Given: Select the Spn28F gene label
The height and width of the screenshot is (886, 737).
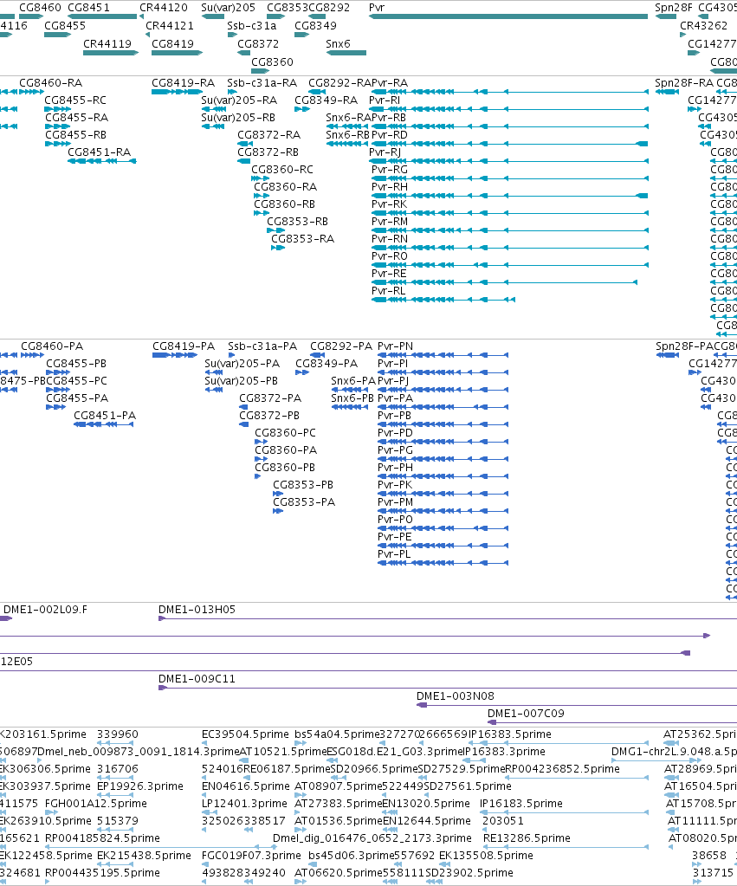Looking at the screenshot, I should click(x=674, y=8).
